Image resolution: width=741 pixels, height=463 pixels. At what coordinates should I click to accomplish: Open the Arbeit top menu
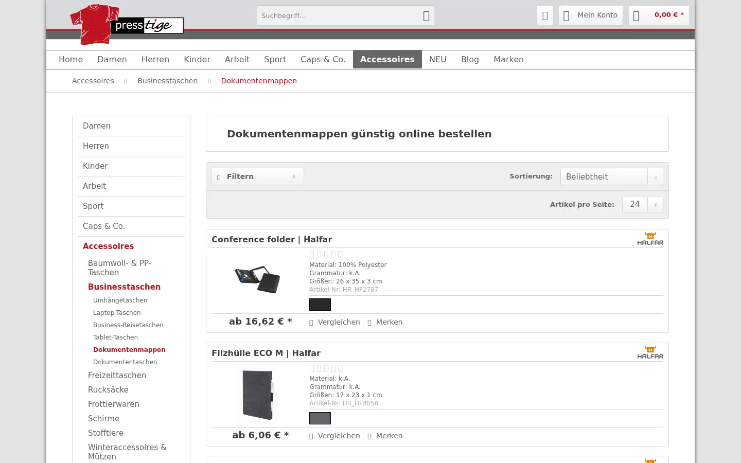click(237, 60)
